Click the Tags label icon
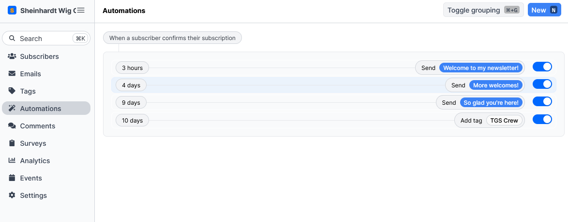Viewport: 568px width, 222px height. point(12,91)
